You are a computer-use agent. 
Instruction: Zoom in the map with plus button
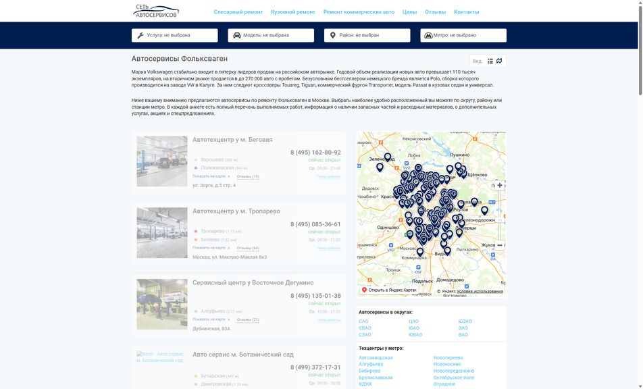tap(500, 185)
